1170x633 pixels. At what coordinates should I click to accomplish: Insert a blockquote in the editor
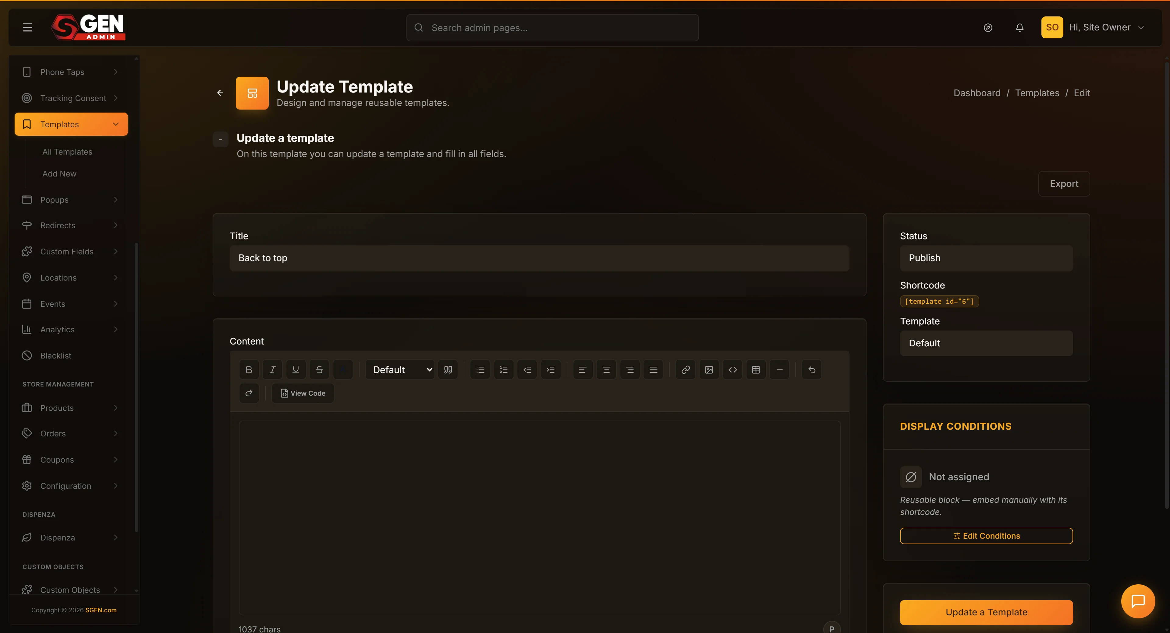point(448,370)
